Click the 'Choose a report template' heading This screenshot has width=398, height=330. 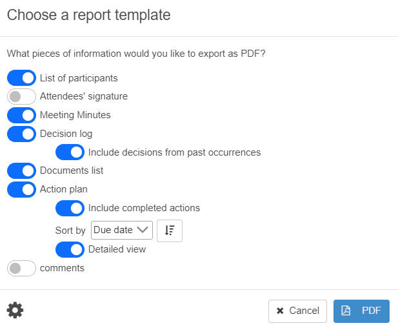89,15
